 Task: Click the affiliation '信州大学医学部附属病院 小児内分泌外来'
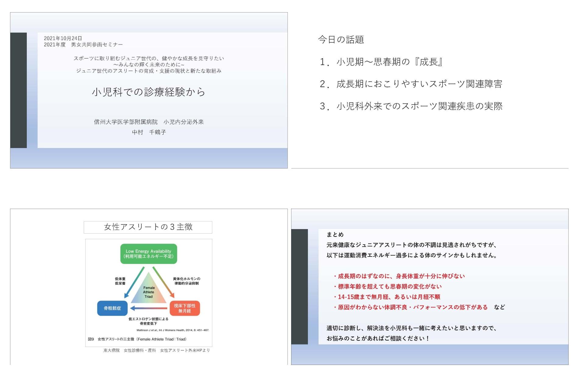tap(149, 122)
